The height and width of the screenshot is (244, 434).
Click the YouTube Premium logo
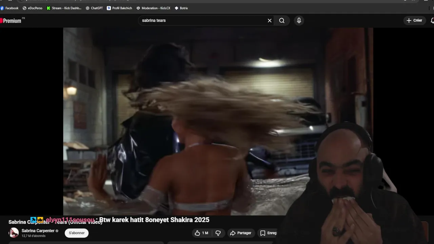pyautogui.click(x=12, y=21)
